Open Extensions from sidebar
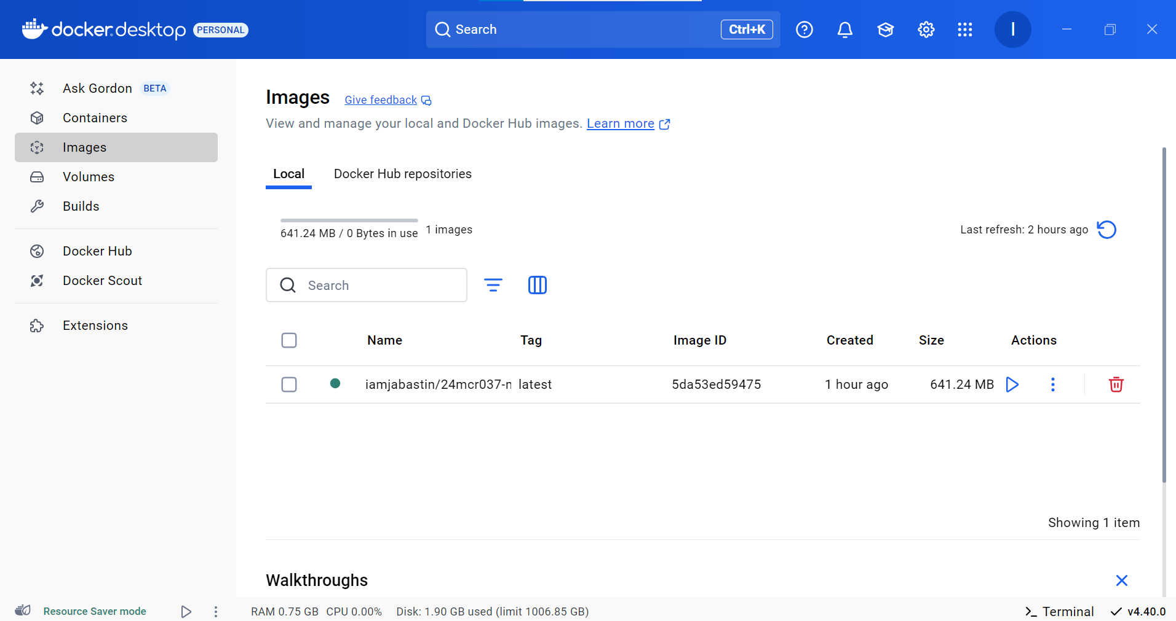1176x621 pixels. pyautogui.click(x=116, y=326)
